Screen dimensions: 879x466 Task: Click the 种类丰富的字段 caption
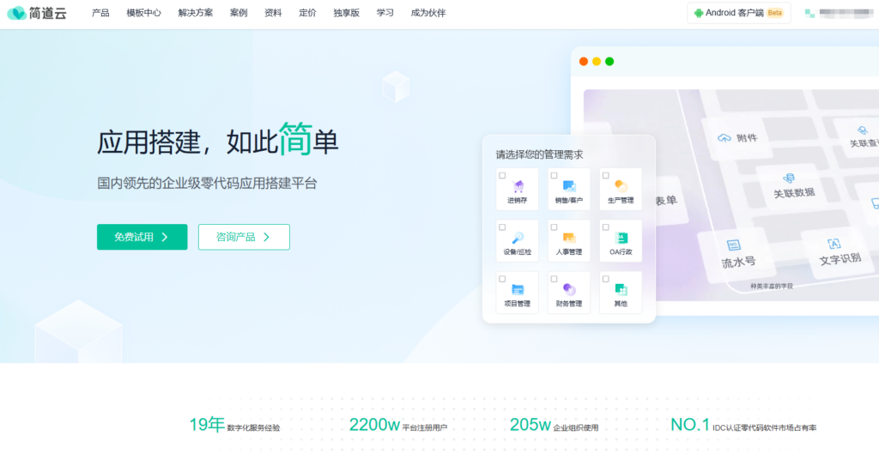[x=772, y=286]
